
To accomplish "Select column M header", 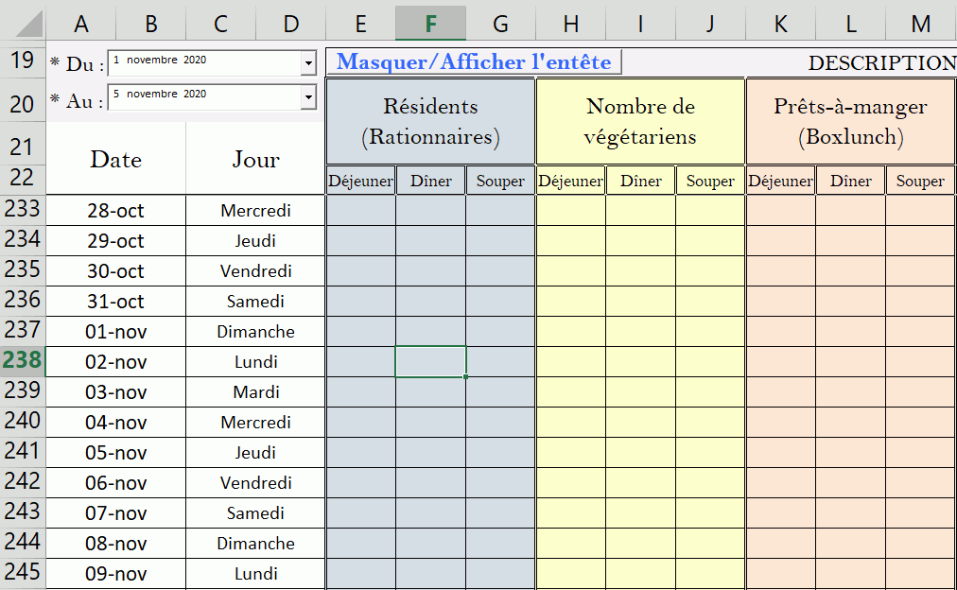I will [920, 24].
